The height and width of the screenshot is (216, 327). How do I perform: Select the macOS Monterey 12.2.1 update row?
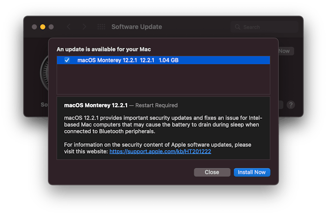click(x=163, y=60)
